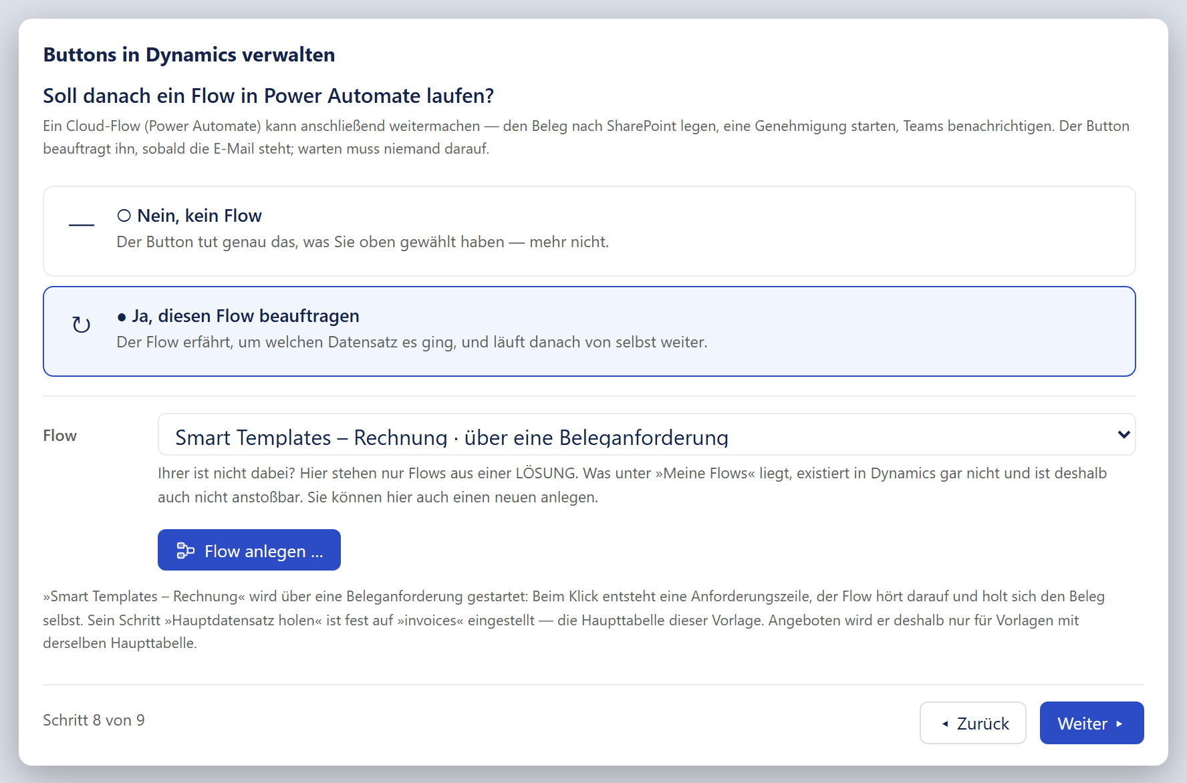Click the heading 'Buttons in Dynamics verwalten'

click(189, 55)
